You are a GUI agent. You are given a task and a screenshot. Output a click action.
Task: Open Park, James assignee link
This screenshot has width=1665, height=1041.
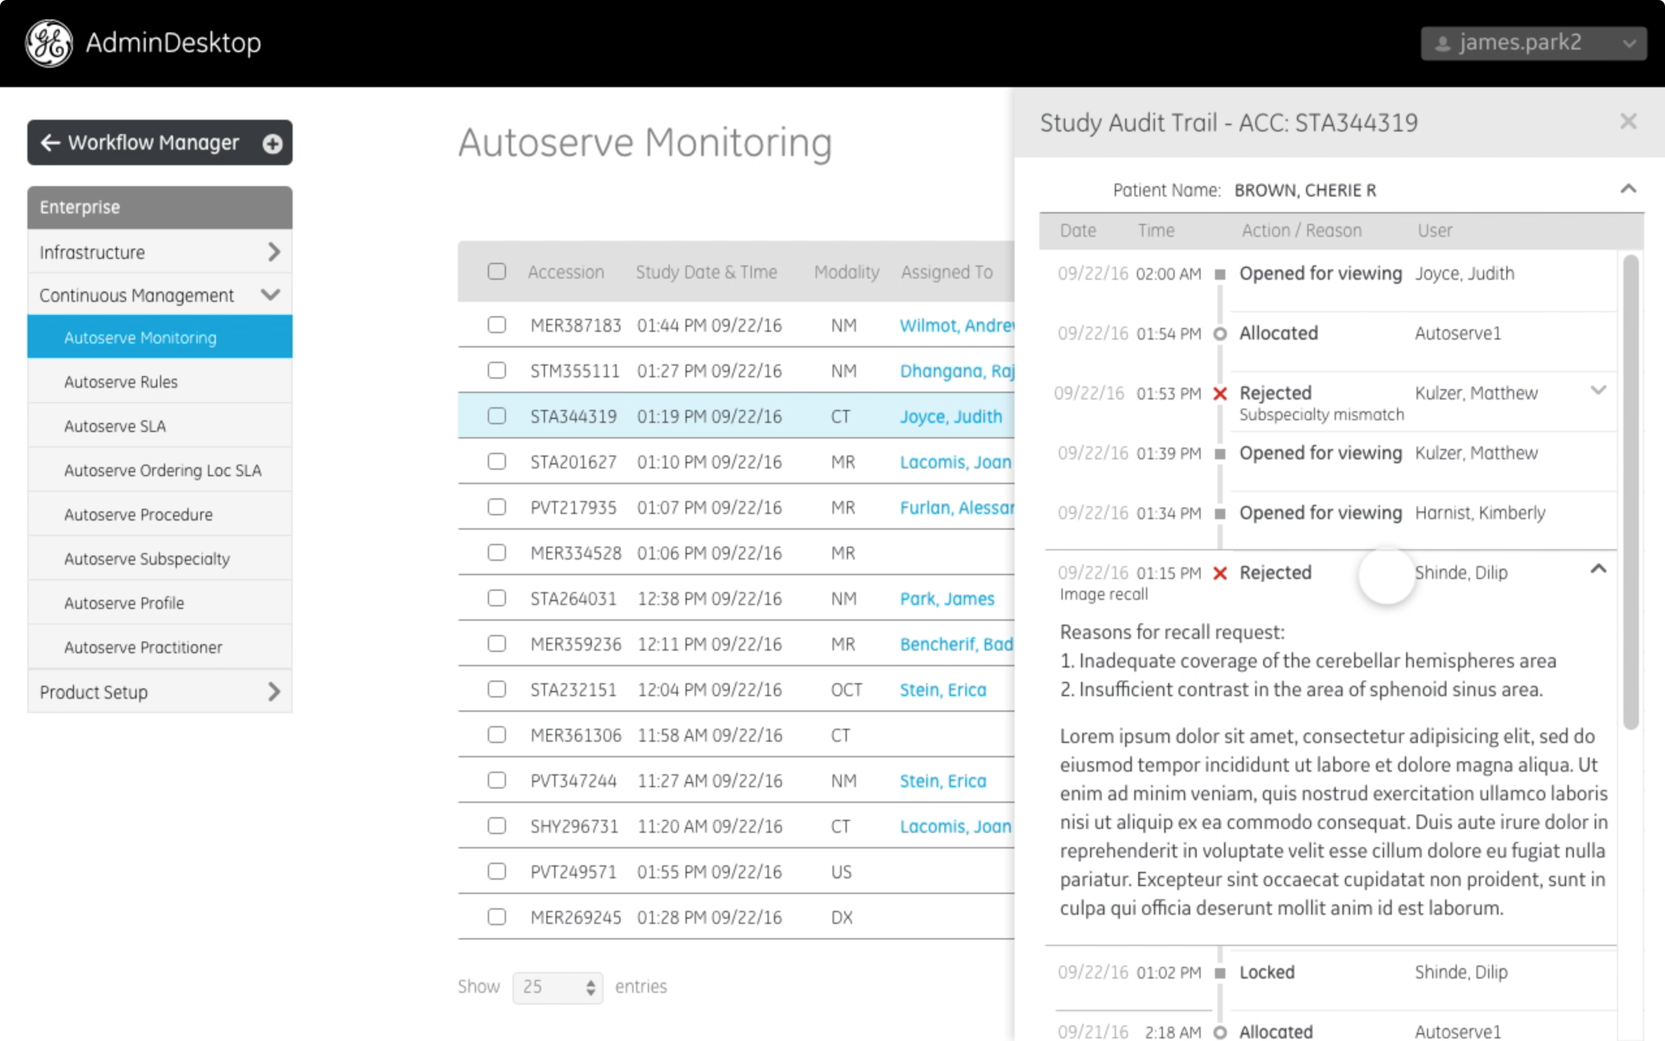(947, 599)
